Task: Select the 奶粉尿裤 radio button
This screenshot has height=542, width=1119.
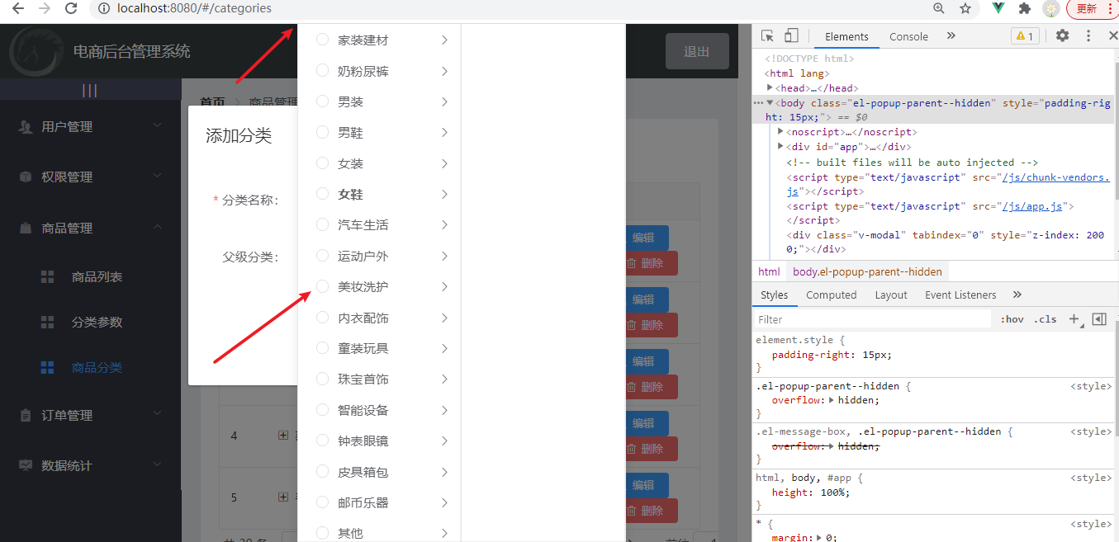Action: click(x=323, y=71)
